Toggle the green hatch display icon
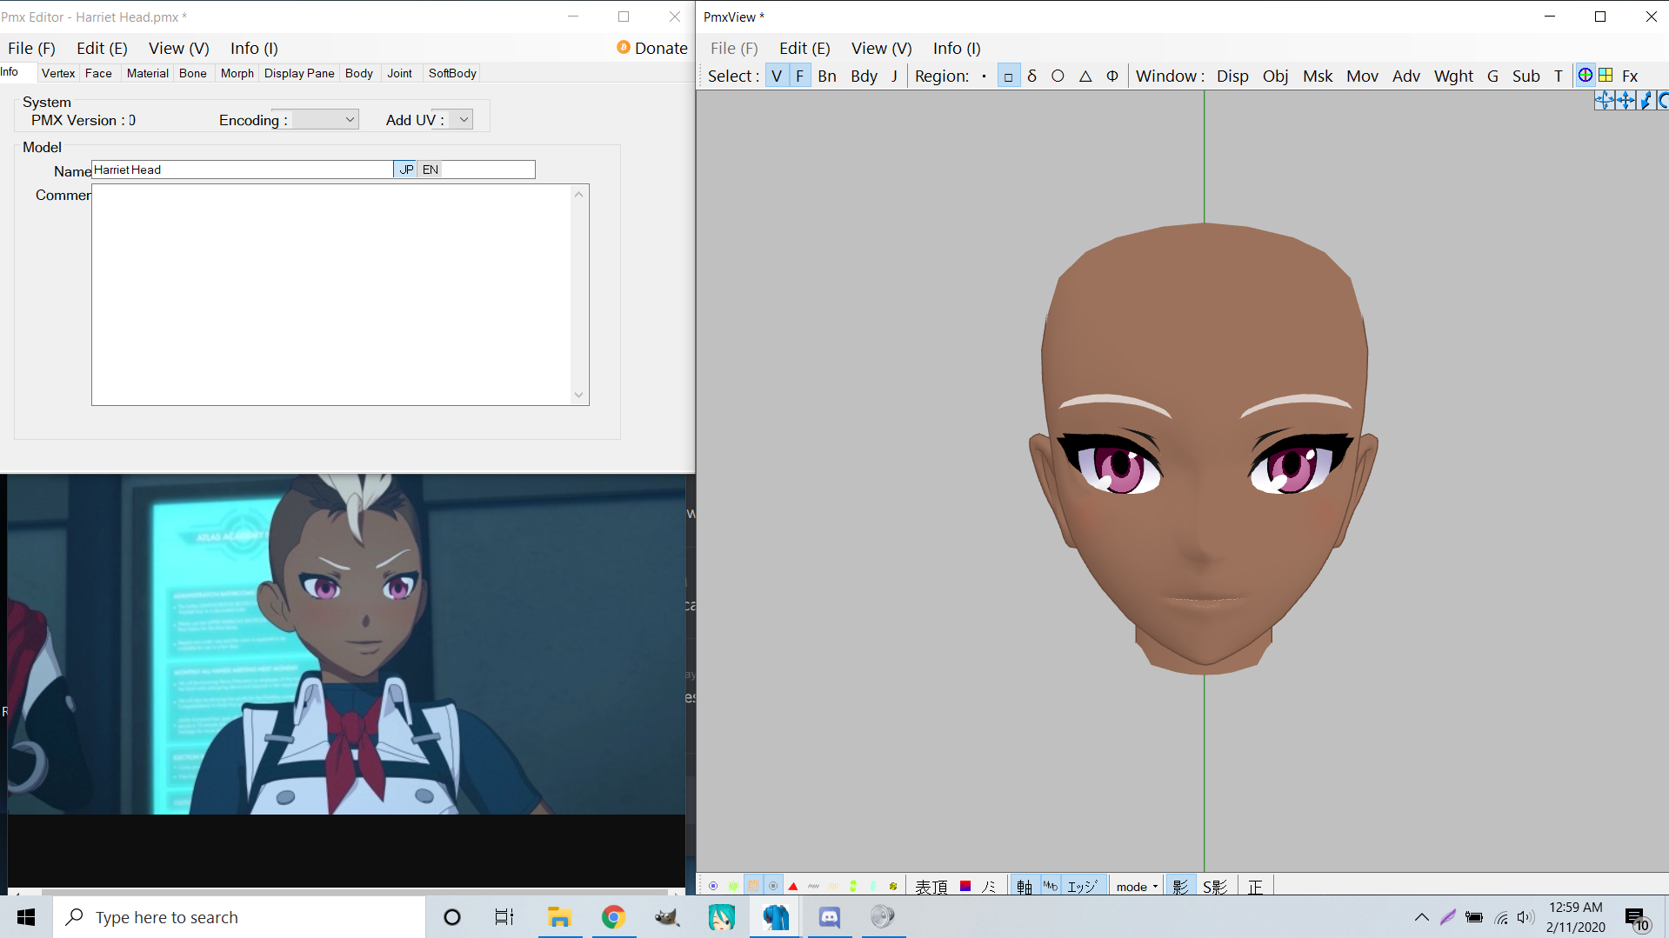 (x=733, y=886)
